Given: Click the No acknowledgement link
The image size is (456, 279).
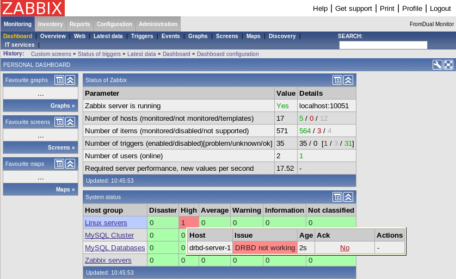Looking at the screenshot, I should [x=344, y=248].
